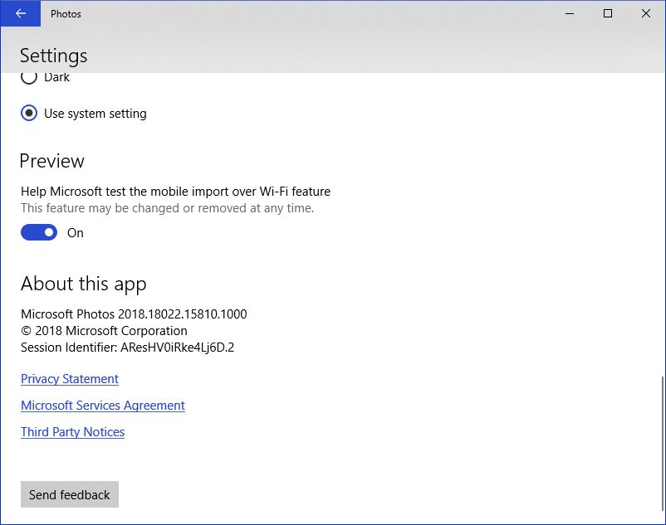Click the Send feedback button
The height and width of the screenshot is (525, 666).
point(70,494)
